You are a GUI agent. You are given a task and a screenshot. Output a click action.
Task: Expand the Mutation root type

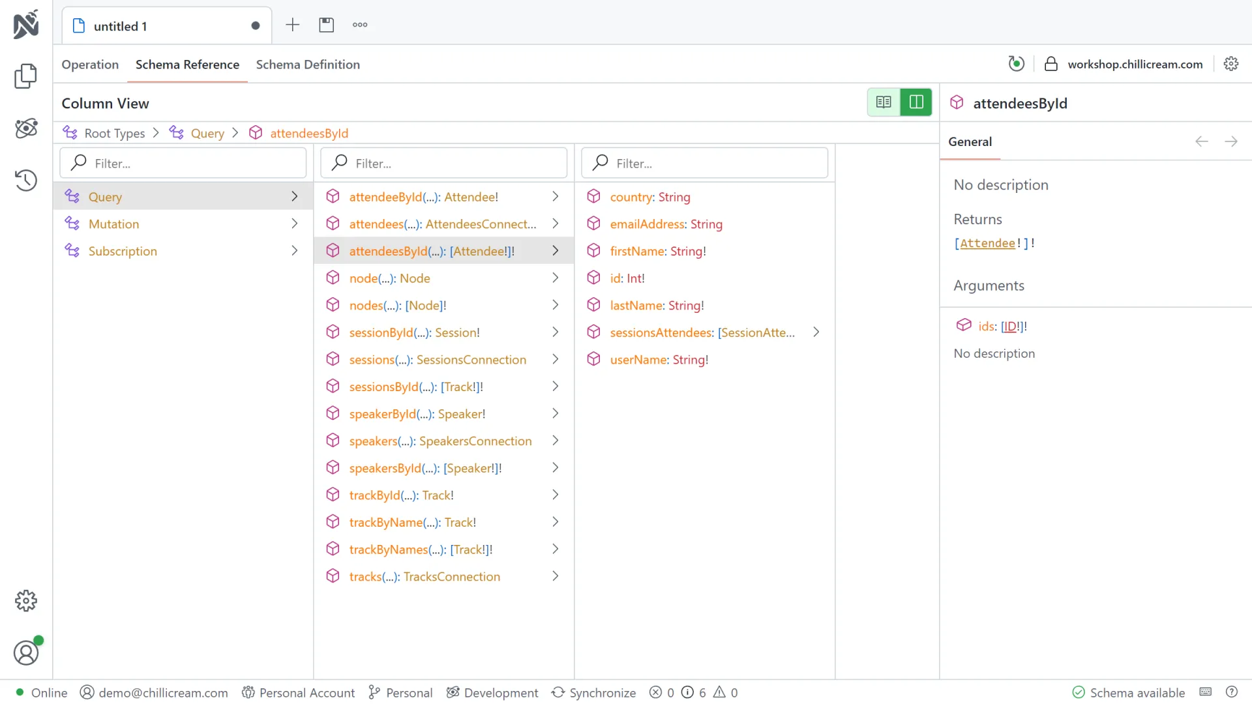click(294, 224)
